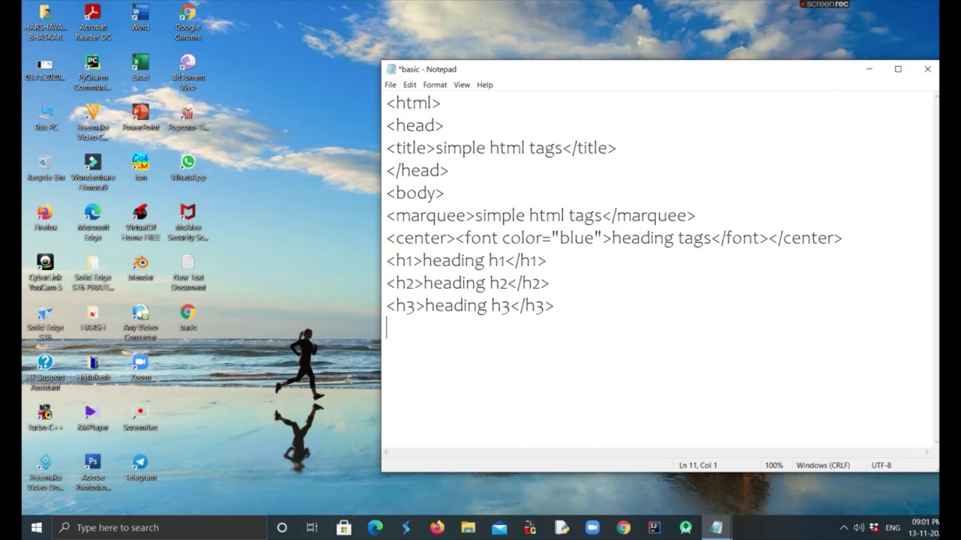Select the basic Chrome HTML file icon

188,317
